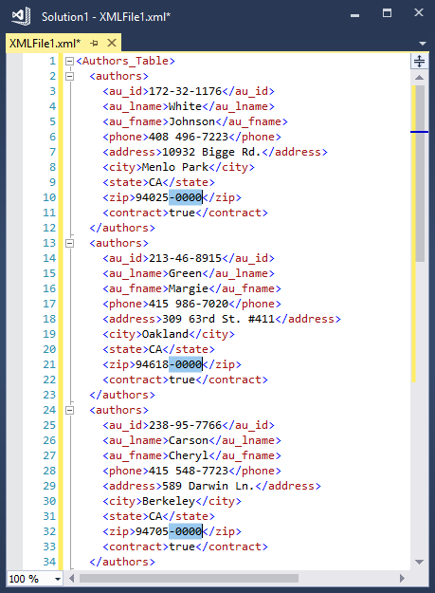This screenshot has width=435, height=593.
Task: Click city text Oakland
Action: [165, 334]
